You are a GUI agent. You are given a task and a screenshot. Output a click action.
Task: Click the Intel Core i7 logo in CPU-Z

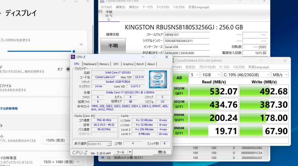(158, 80)
